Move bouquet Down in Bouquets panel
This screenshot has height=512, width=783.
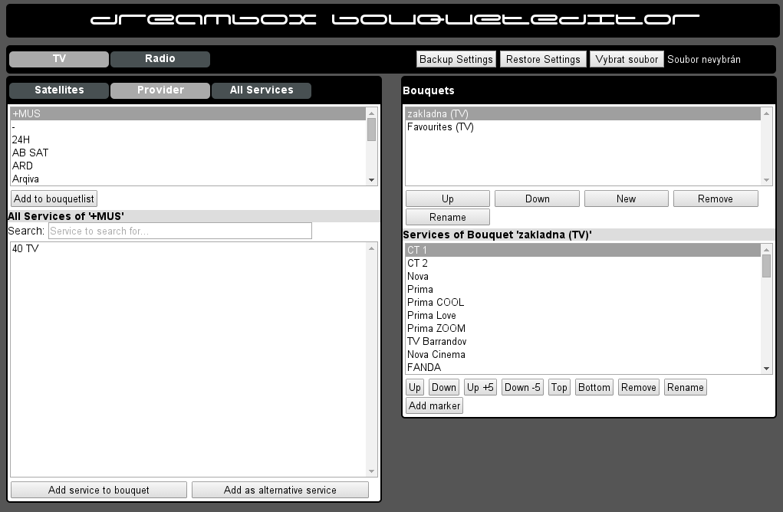538,199
